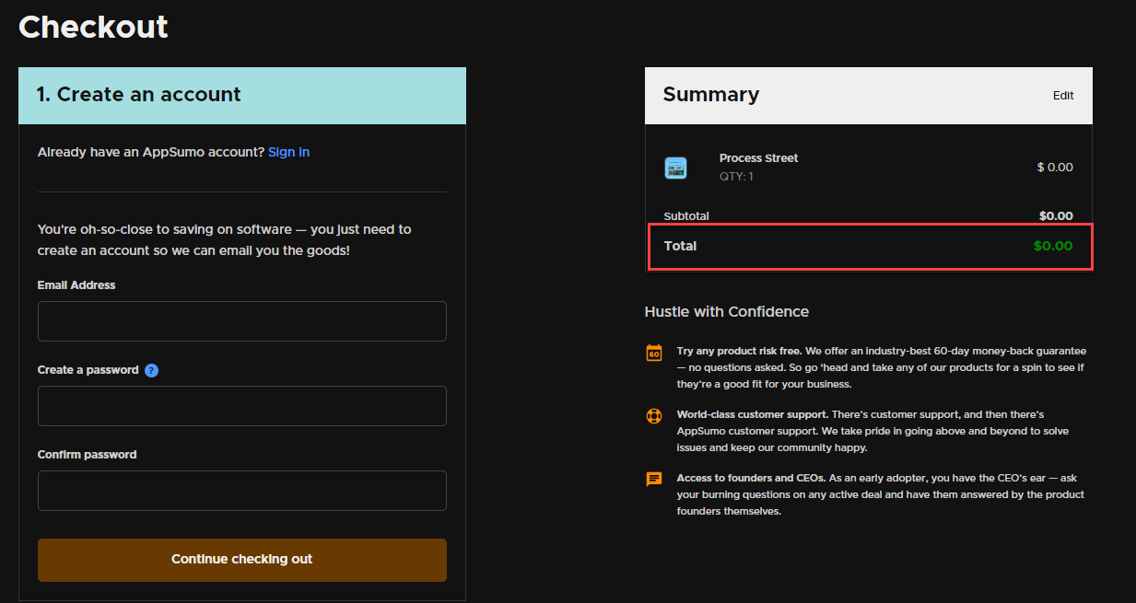Image resolution: width=1136 pixels, height=603 pixels.
Task: Click the Process Street product icon
Action: point(675,168)
